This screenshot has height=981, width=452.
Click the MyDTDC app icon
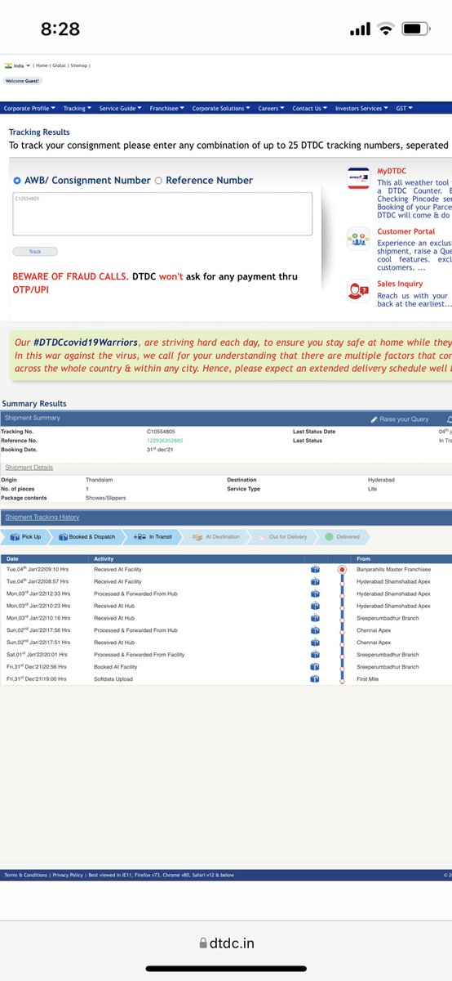click(x=358, y=178)
